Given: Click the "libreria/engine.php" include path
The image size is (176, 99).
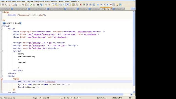Looking at the screenshot, I should click(x=31, y=15).
